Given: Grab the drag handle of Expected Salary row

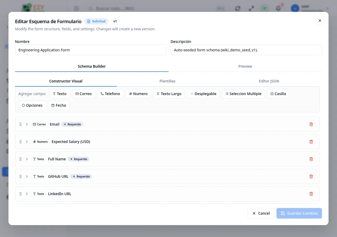Looking at the screenshot, I should tap(21, 142).
